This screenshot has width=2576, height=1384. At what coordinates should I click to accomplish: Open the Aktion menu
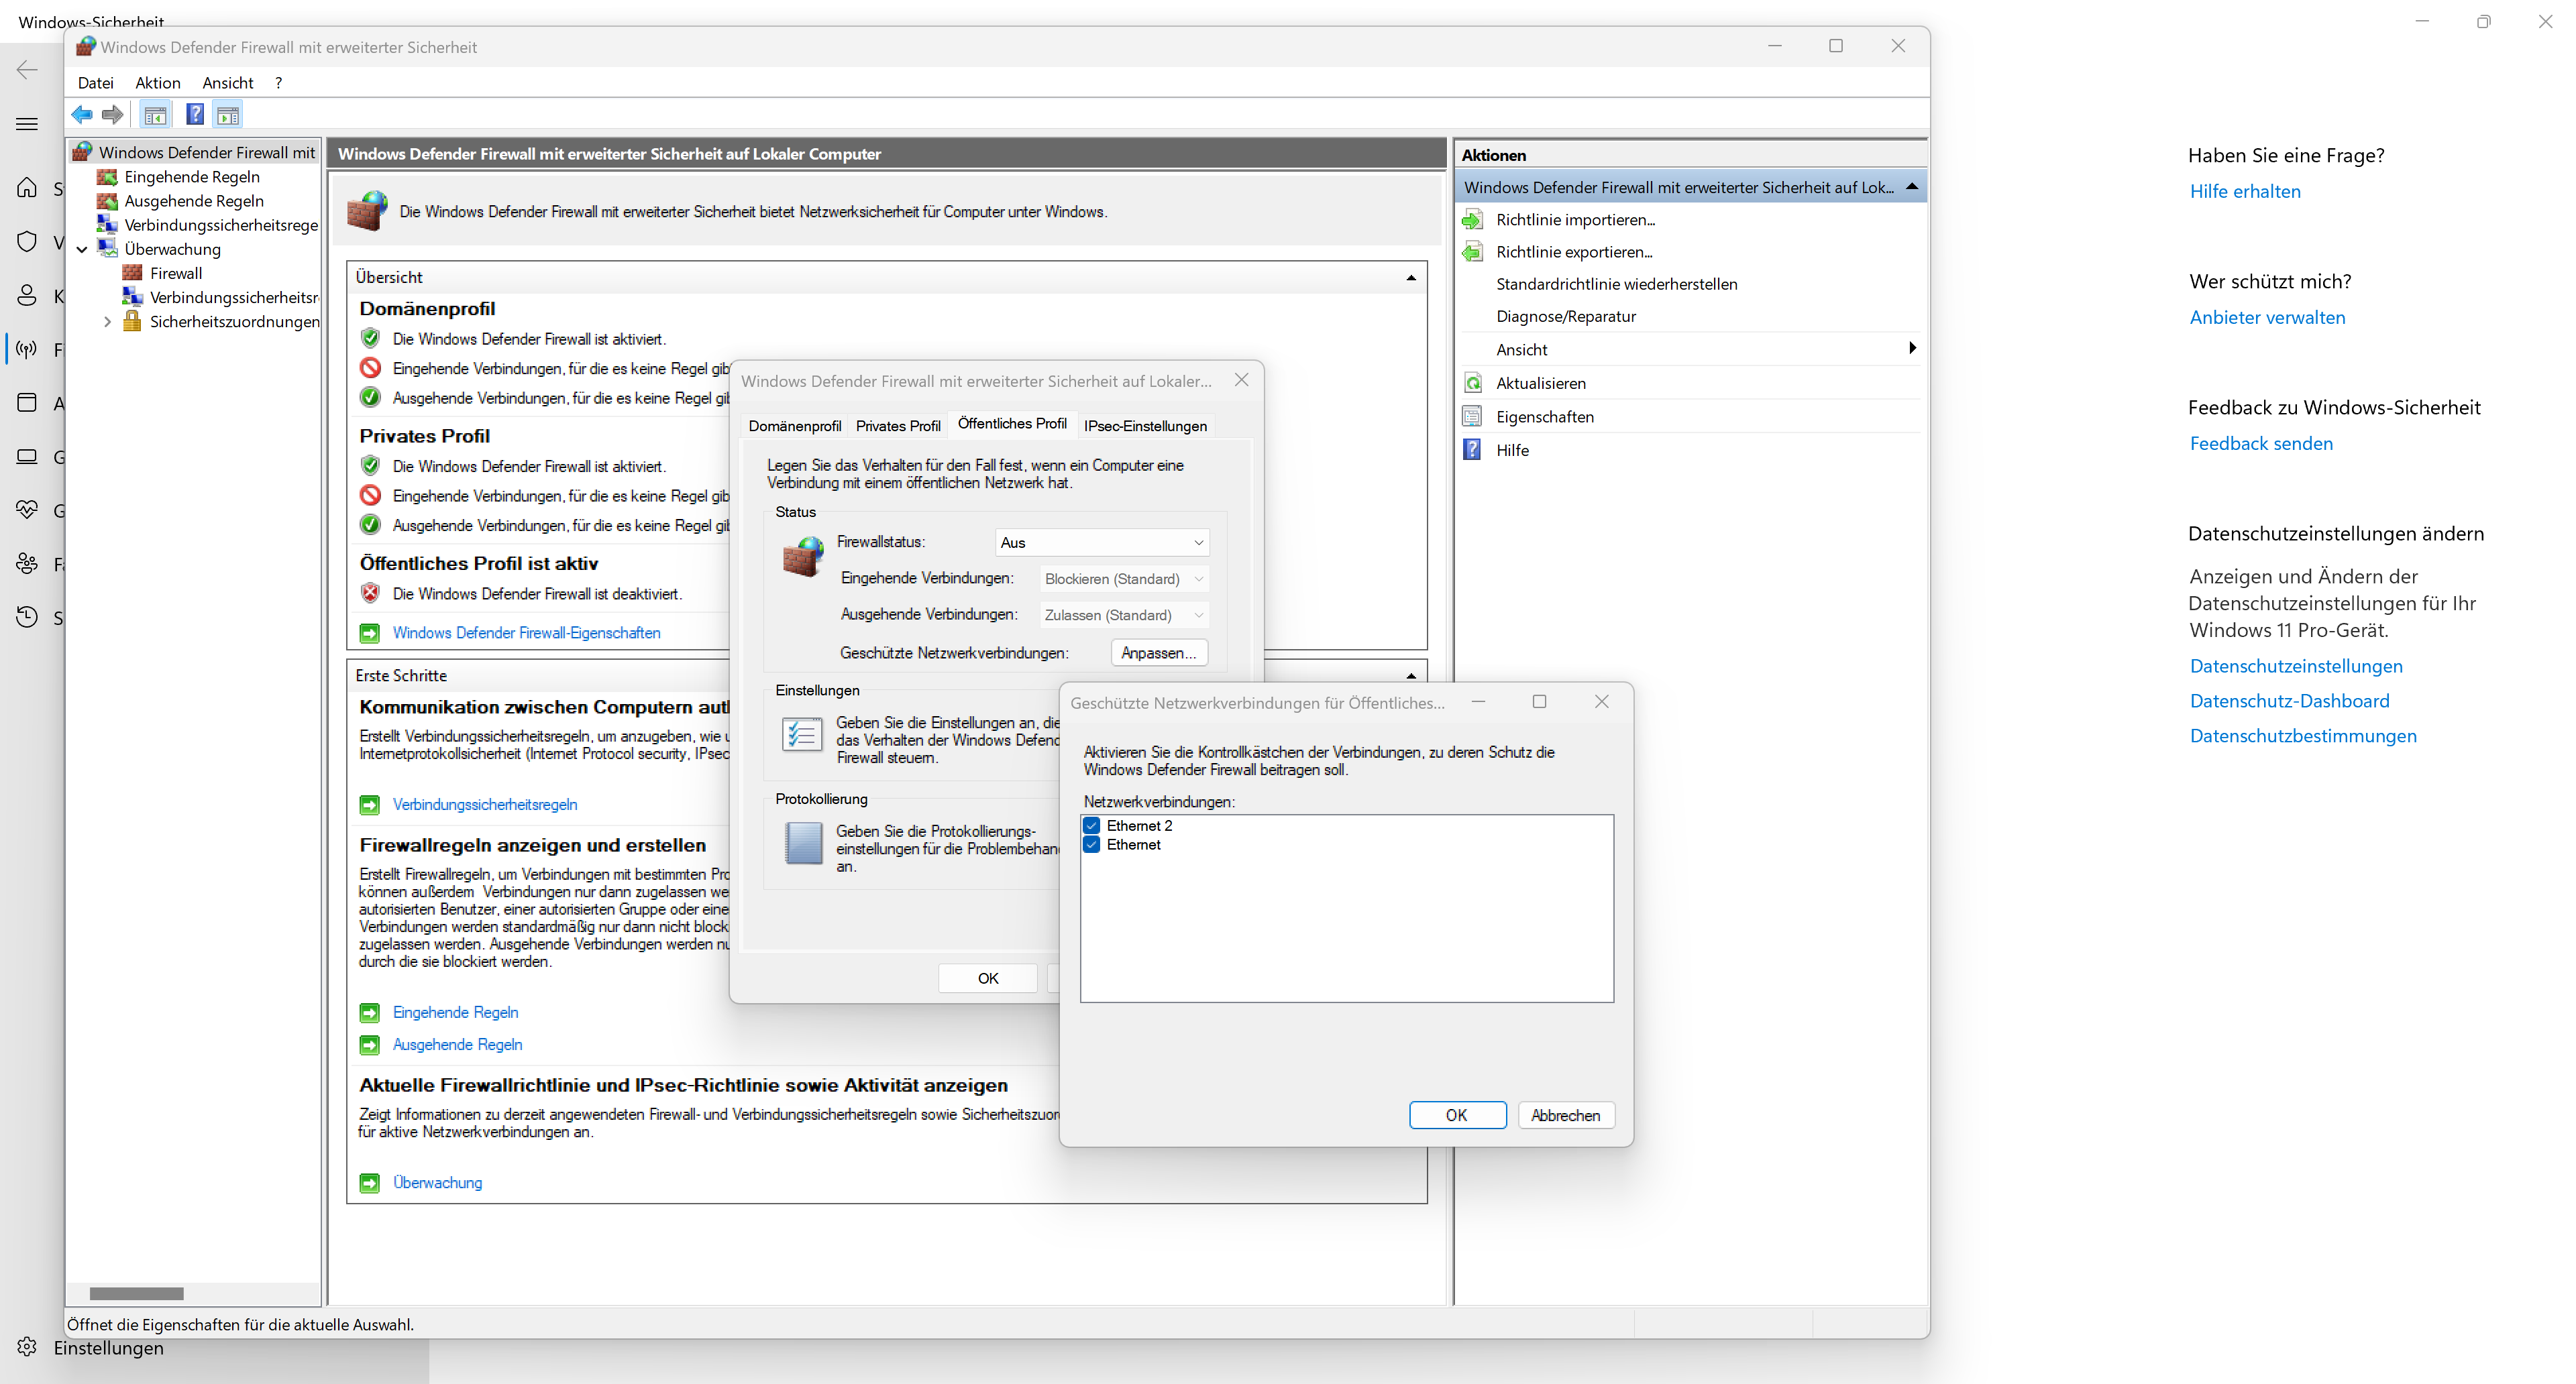(158, 83)
